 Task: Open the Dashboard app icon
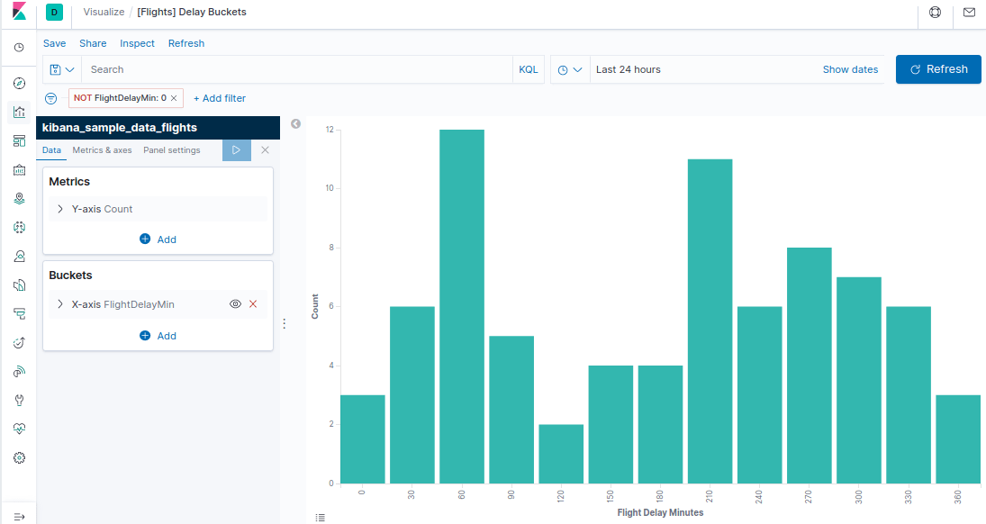pyautogui.click(x=19, y=140)
